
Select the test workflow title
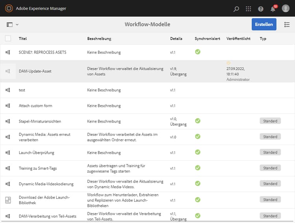point(22,90)
